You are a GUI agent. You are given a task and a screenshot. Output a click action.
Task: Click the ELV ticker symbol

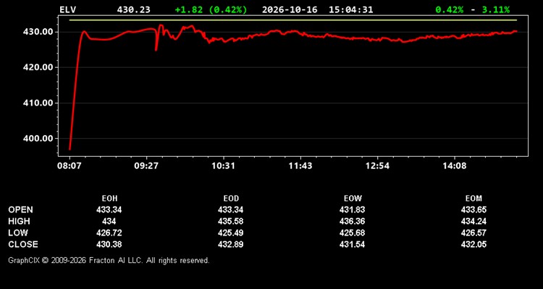(x=67, y=9)
